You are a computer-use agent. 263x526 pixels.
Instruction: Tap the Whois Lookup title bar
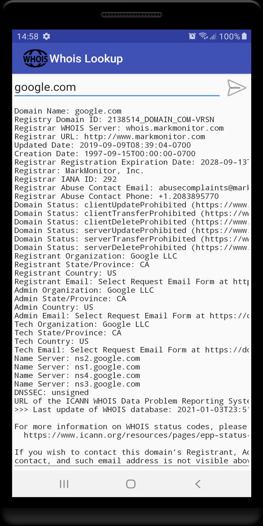pyautogui.click(x=85, y=58)
